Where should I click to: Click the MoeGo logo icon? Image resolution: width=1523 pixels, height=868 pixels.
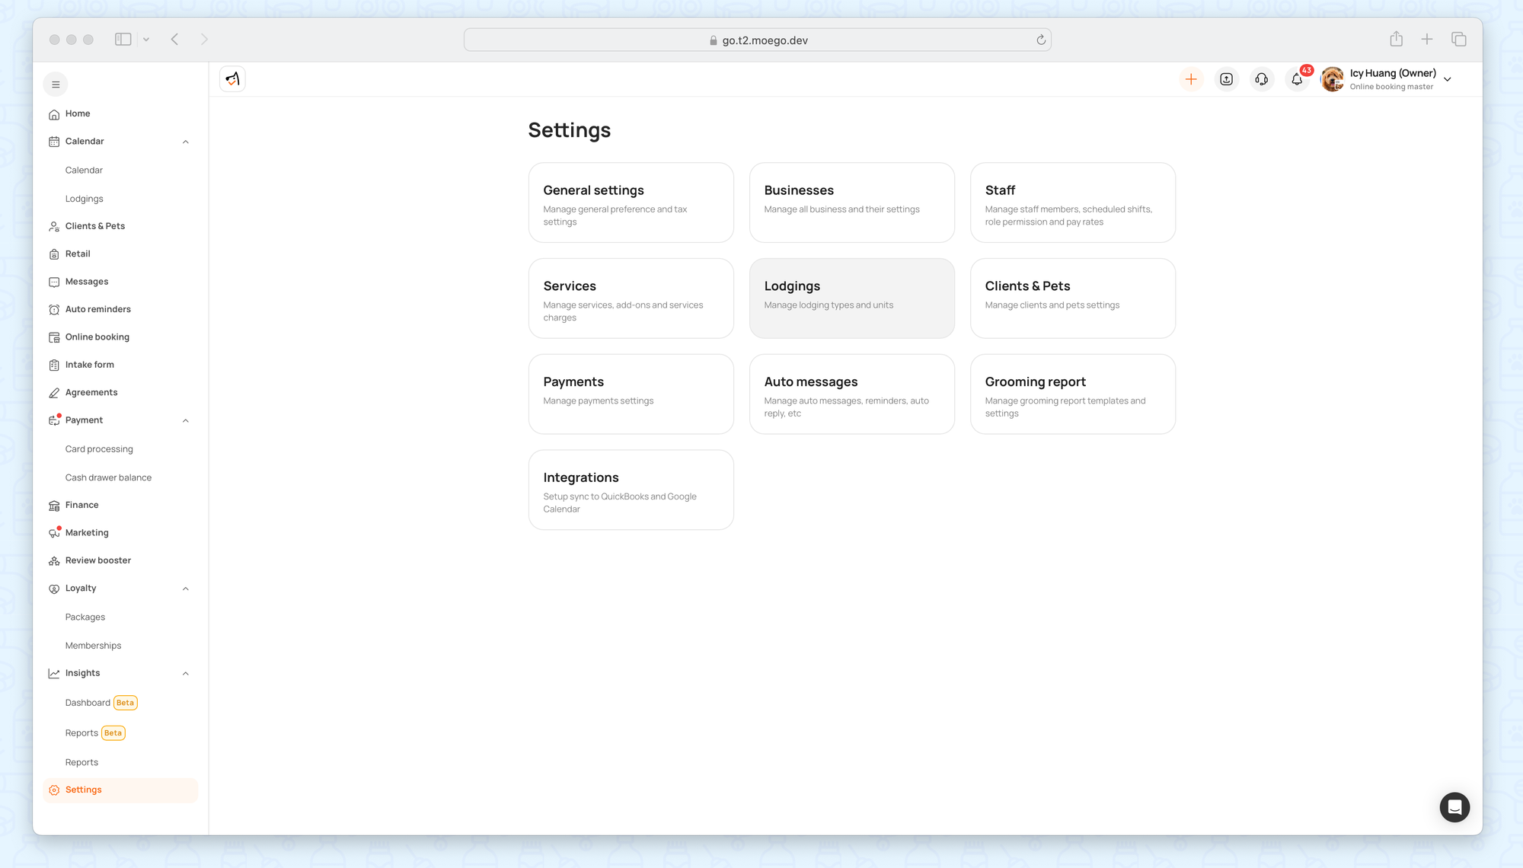tap(232, 79)
